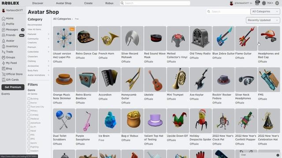Open the Avatar Shop tab
This screenshot has width=282, height=158.
click(63, 3)
